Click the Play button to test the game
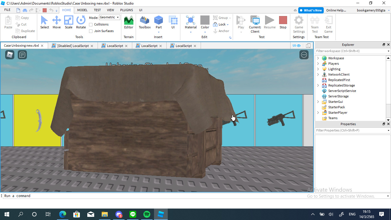Screen dimensions: 391x220 (x=241, y=22)
